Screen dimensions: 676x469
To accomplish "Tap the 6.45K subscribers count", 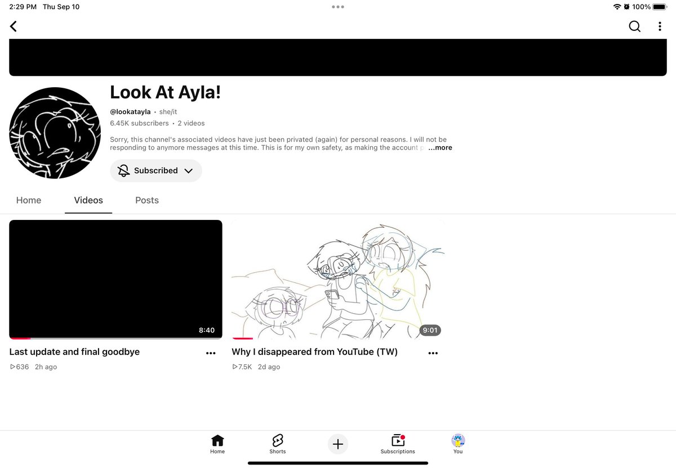I will 139,123.
